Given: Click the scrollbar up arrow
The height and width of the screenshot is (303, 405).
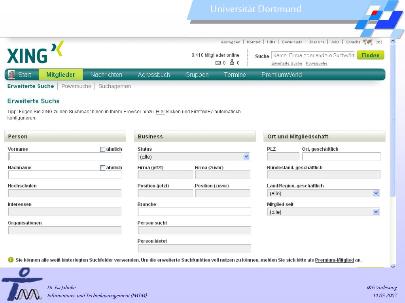Looking at the screenshot, I should 393,41.
